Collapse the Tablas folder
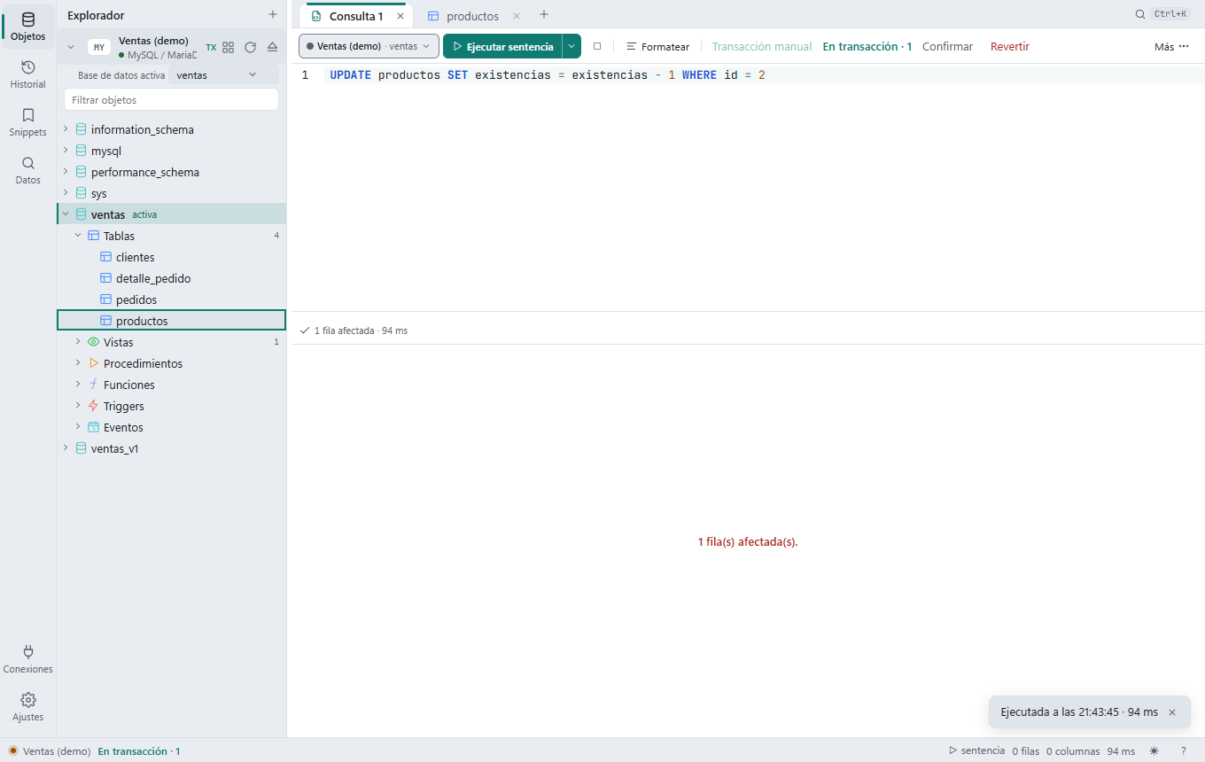1205x762 pixels. (x=78, y=236)
